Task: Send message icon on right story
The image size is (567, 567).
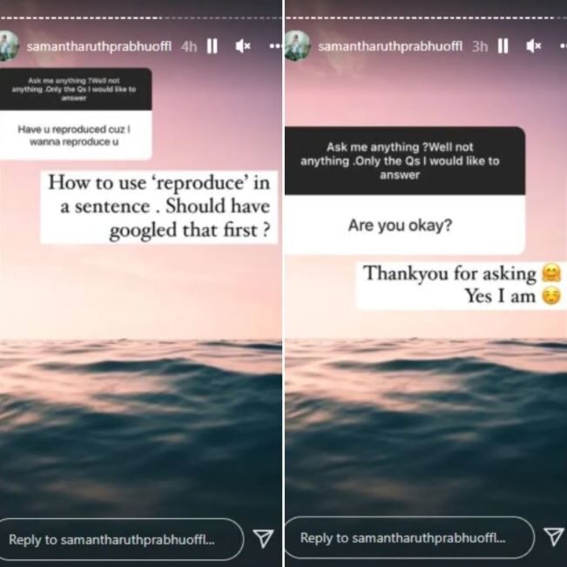Action: pyautogui.click(x=554, y=537)
